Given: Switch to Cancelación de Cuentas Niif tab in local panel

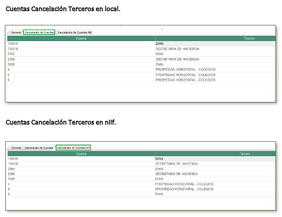Looking at the screenshot, I should coord(75,32).
